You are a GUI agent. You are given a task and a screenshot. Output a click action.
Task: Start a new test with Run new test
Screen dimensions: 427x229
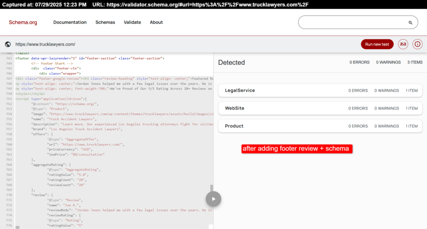[x=377, y=44]
